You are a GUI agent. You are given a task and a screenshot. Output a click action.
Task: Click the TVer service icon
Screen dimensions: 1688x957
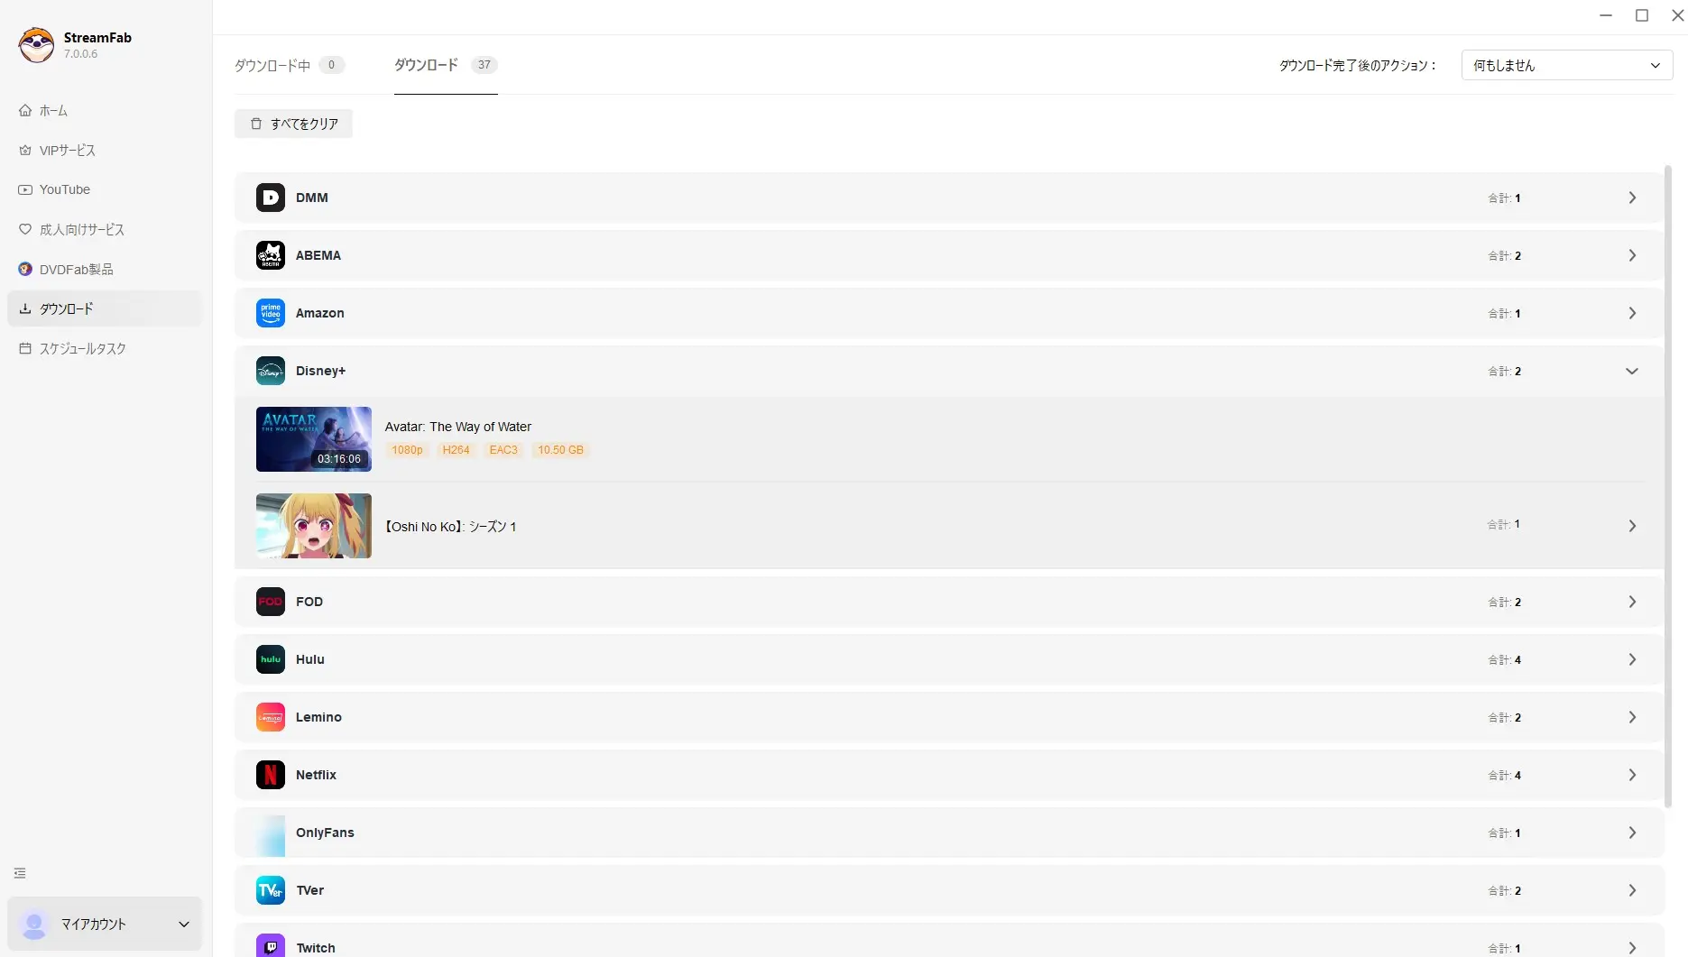(x=271, y=890)
